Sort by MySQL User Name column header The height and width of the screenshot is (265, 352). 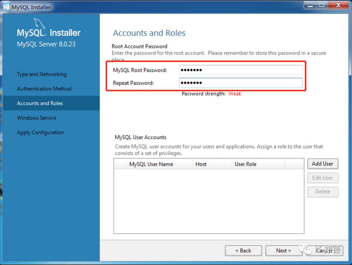[x=160, y=164]
